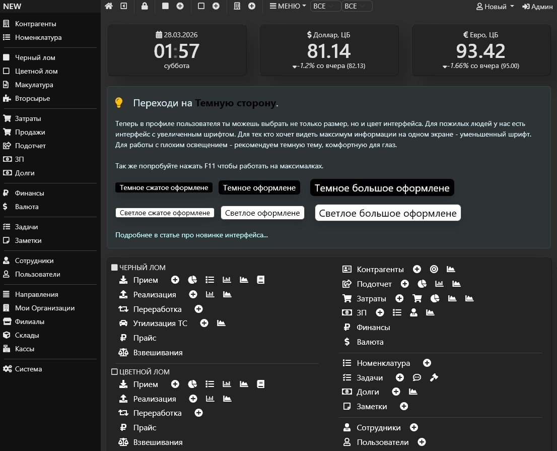This screenshot has height=451, width=557.
Task: Click the ЦВЕТНОЙ ЛОМ empty square heading
Action: click(x=141, y=372)
